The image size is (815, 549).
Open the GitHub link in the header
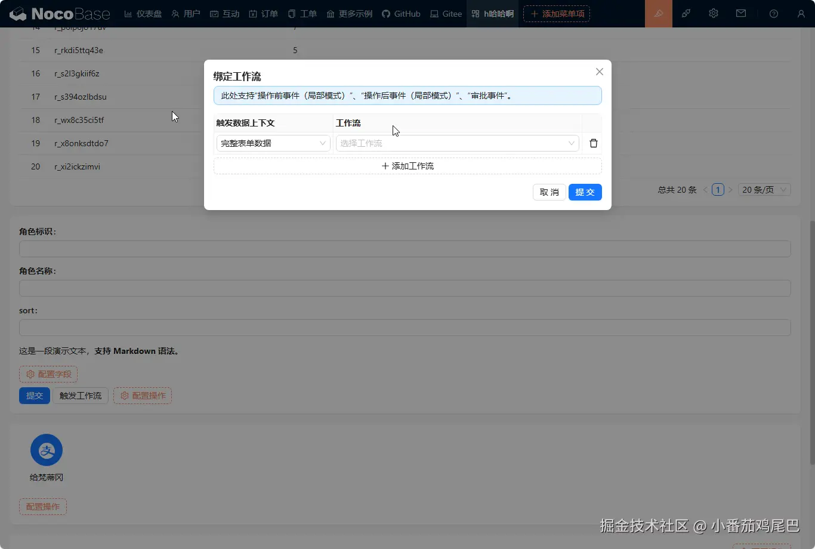point(401,14)
